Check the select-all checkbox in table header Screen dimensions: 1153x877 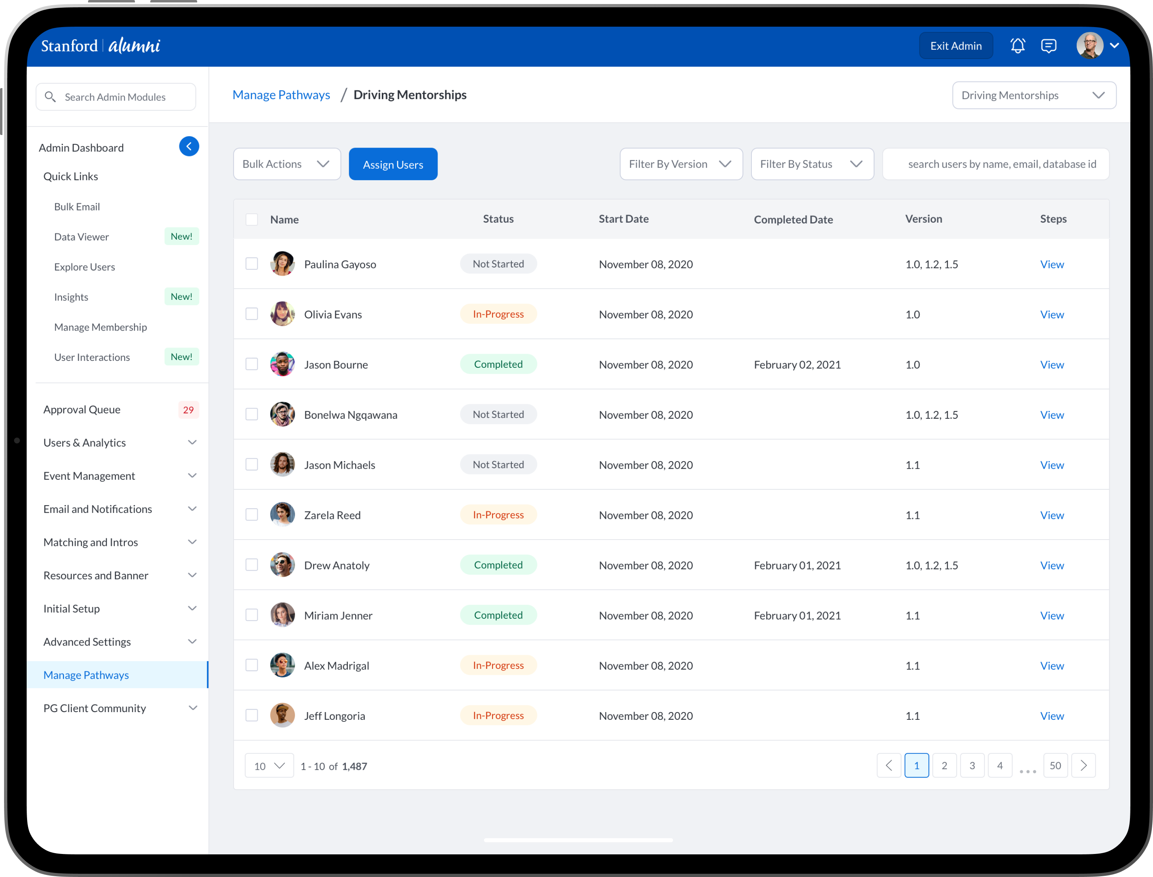(252, 219)
